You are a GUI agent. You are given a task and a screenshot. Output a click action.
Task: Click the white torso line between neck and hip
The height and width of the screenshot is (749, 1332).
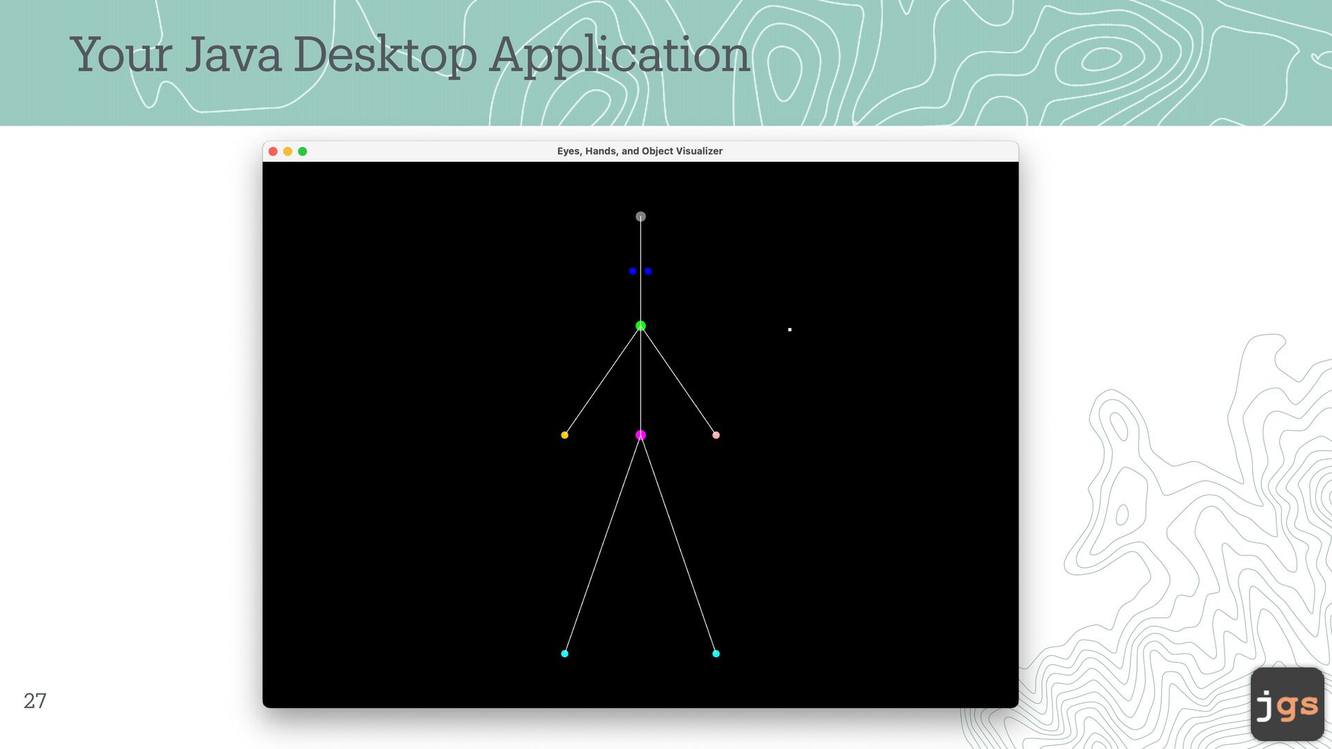coord(640,381)
